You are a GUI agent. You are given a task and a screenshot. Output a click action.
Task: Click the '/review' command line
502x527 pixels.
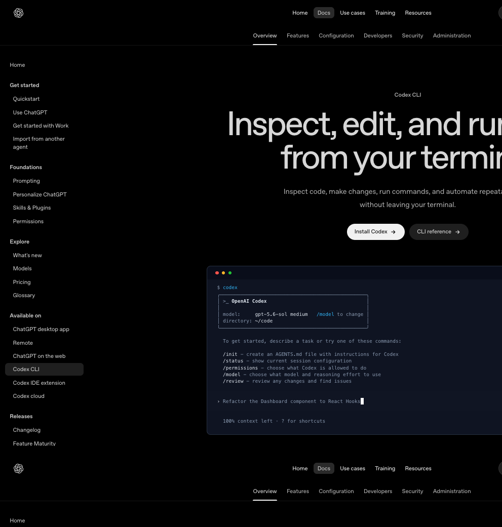tap(287, 381)
